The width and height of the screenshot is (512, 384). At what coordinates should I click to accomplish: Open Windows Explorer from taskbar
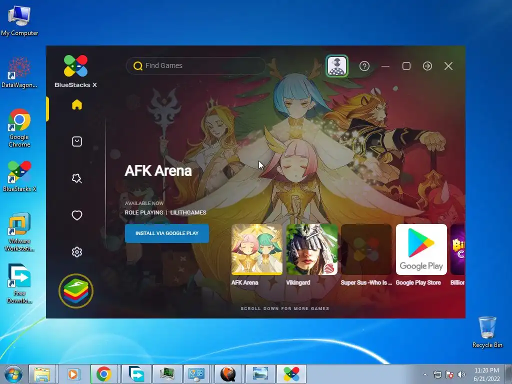(x=42, y=374)
